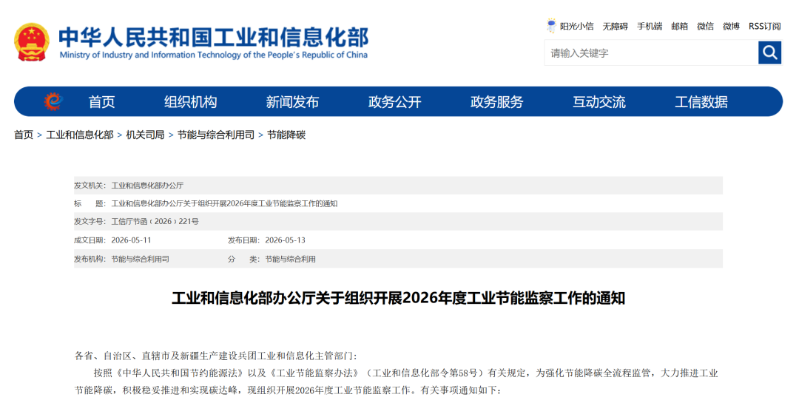Image resolution: width=799 pixels, height=400 pixels.
Task: Focus the 请输入关键字 search field
Action: [x=651, y=52]
